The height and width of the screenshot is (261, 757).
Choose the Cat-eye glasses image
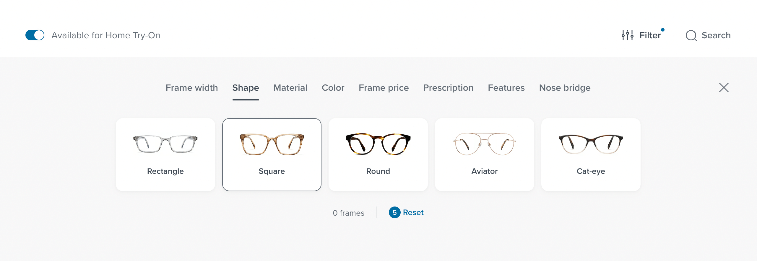(x=591, y=144)
